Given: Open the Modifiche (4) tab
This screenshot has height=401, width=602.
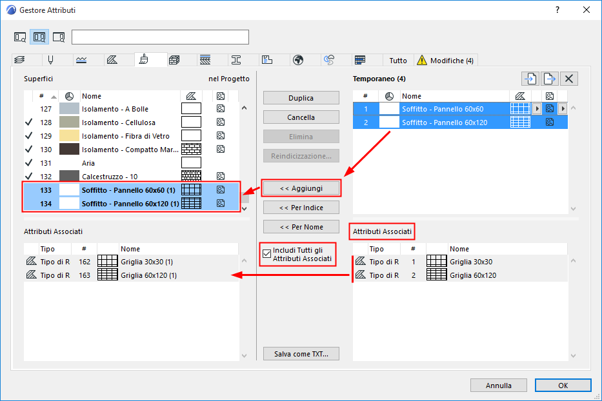Looking at the screenshot, I should (x=445, y=60).
